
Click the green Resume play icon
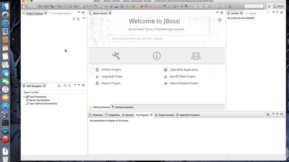(x=133, y=6)
